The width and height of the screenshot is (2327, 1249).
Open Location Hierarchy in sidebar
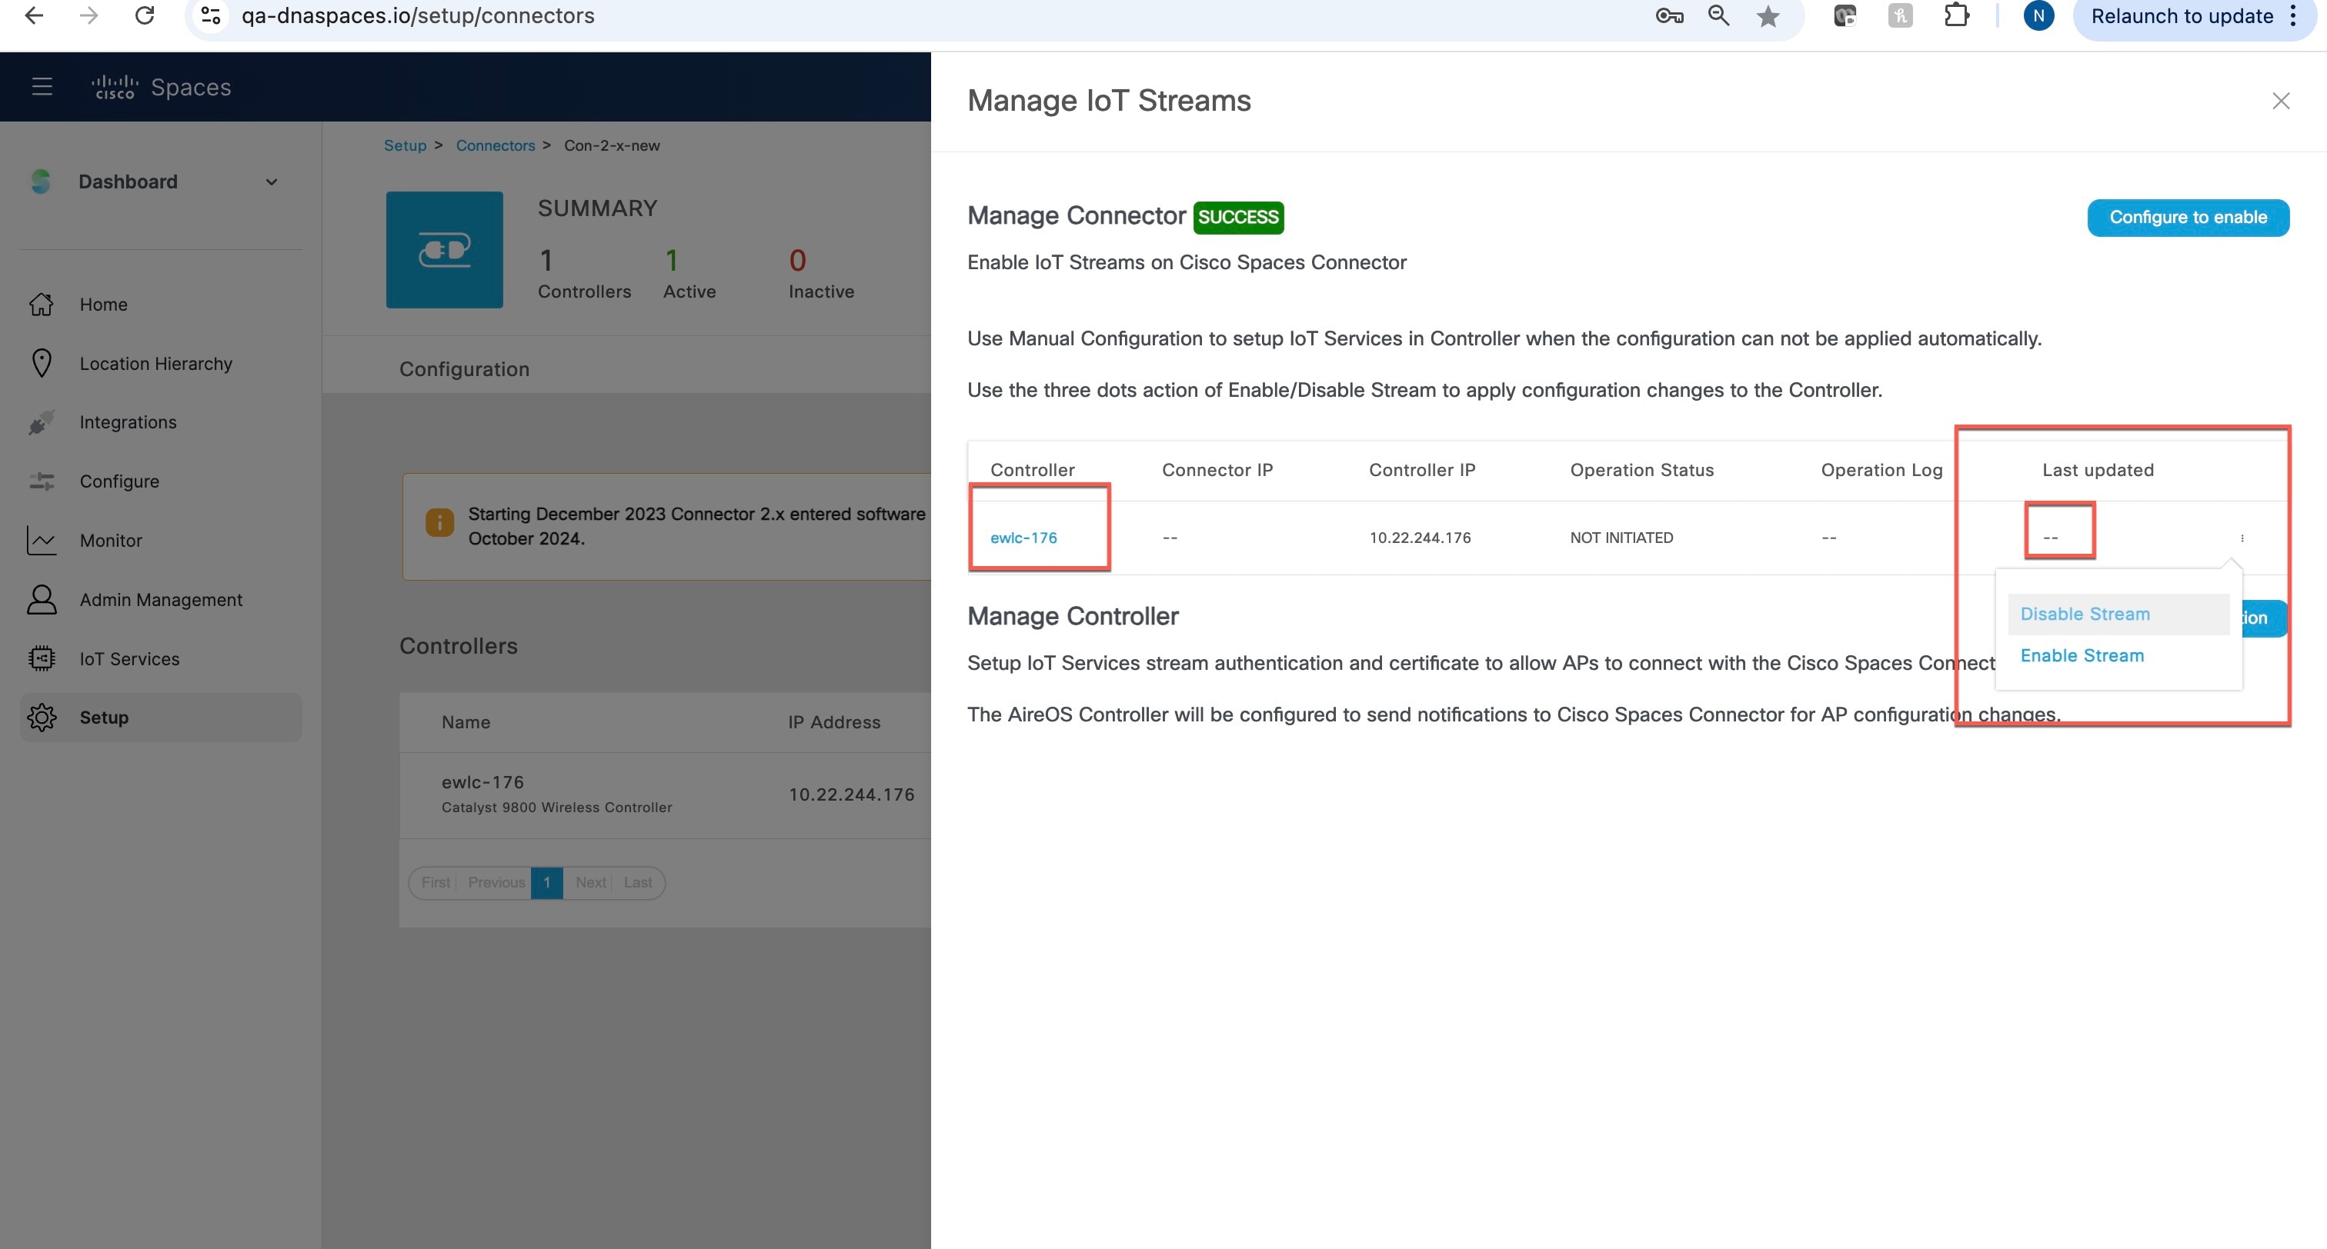click(155, 363)
